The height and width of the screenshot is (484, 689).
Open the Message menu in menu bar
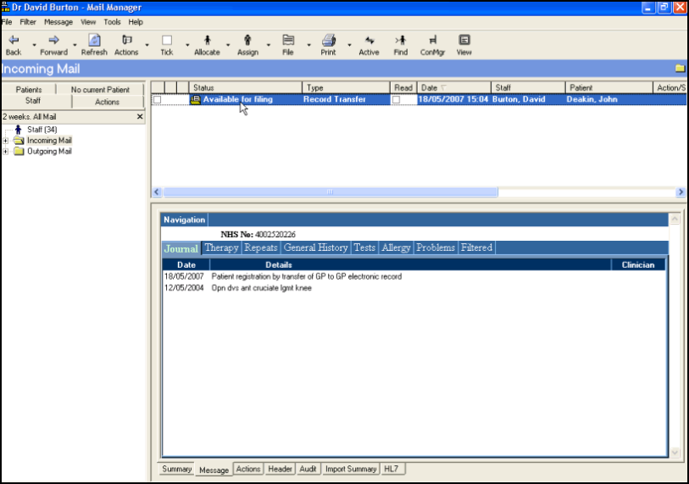[58, 22]
